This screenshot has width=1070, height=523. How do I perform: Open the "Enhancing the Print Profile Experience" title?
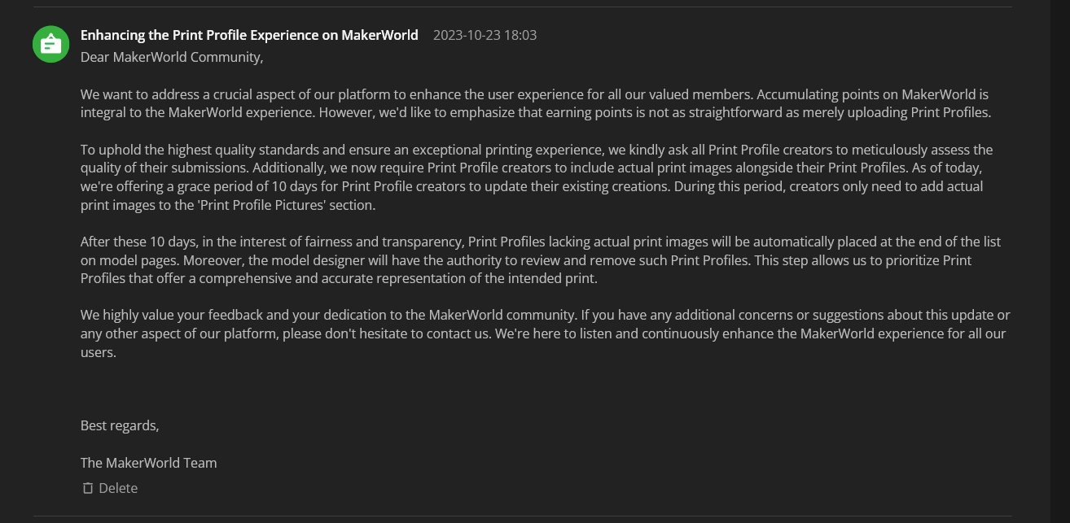click(249, 35)
